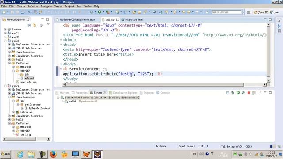
Task: Open Internet Explorer from the taskbar
Action: pos(20,155)
